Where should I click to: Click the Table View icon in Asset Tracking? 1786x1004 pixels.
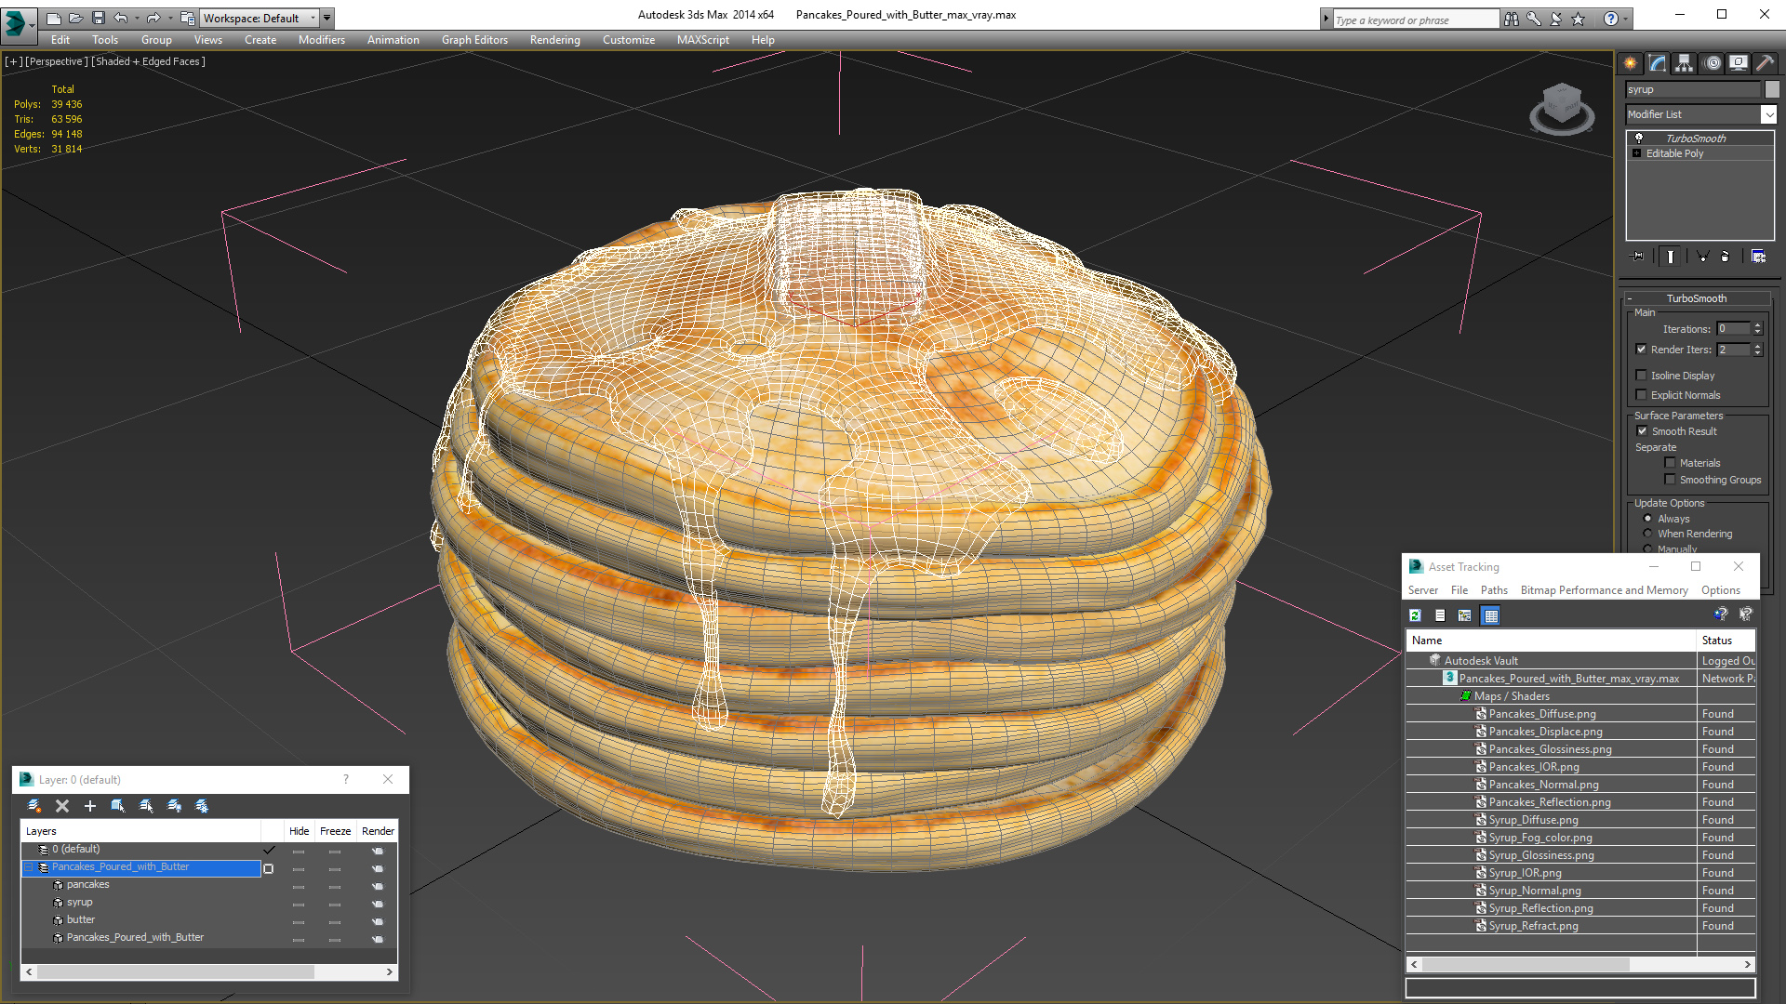point(1491,615)
